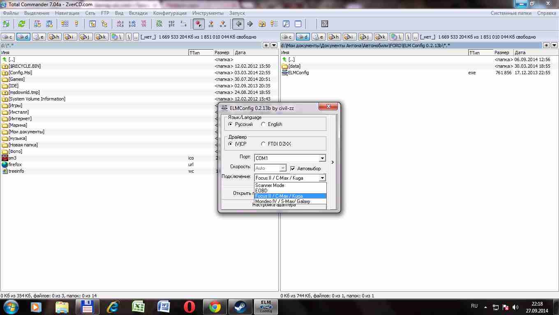Select drive j in the right panel

pyautogui.click(x=365, y=37)
